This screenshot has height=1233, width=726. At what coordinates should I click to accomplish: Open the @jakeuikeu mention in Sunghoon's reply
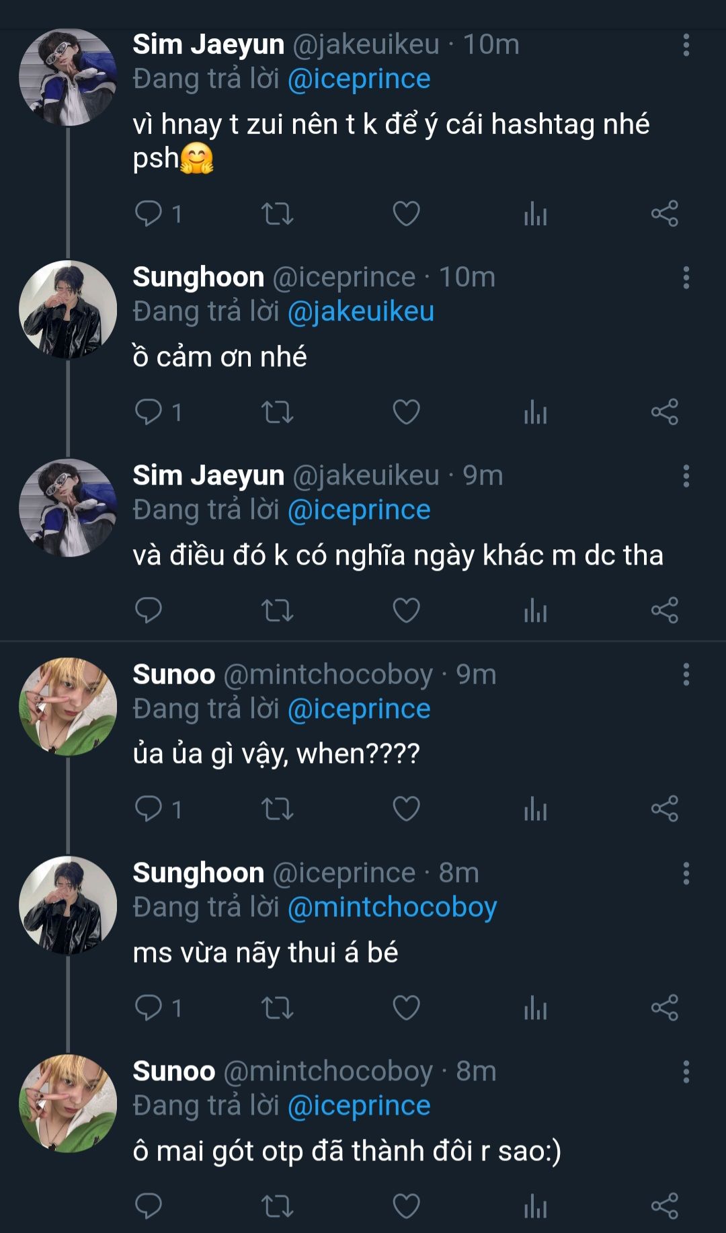click(361, 312)
